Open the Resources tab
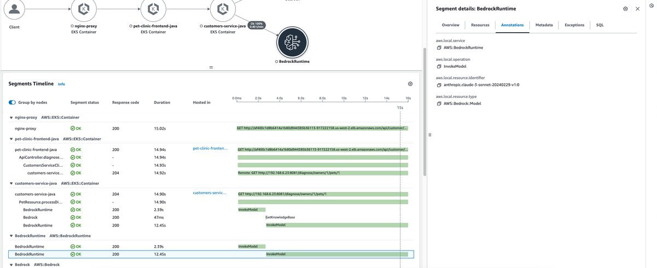This screenshot has height=268, width=657. [480, 25]
